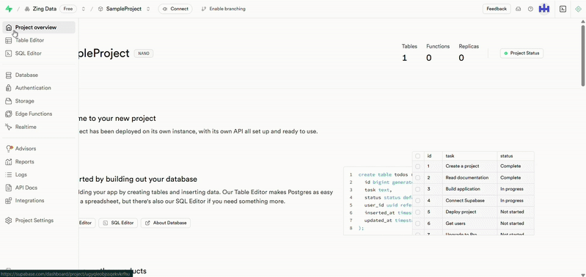Click the vertical page scrollbar

(583, 53)
